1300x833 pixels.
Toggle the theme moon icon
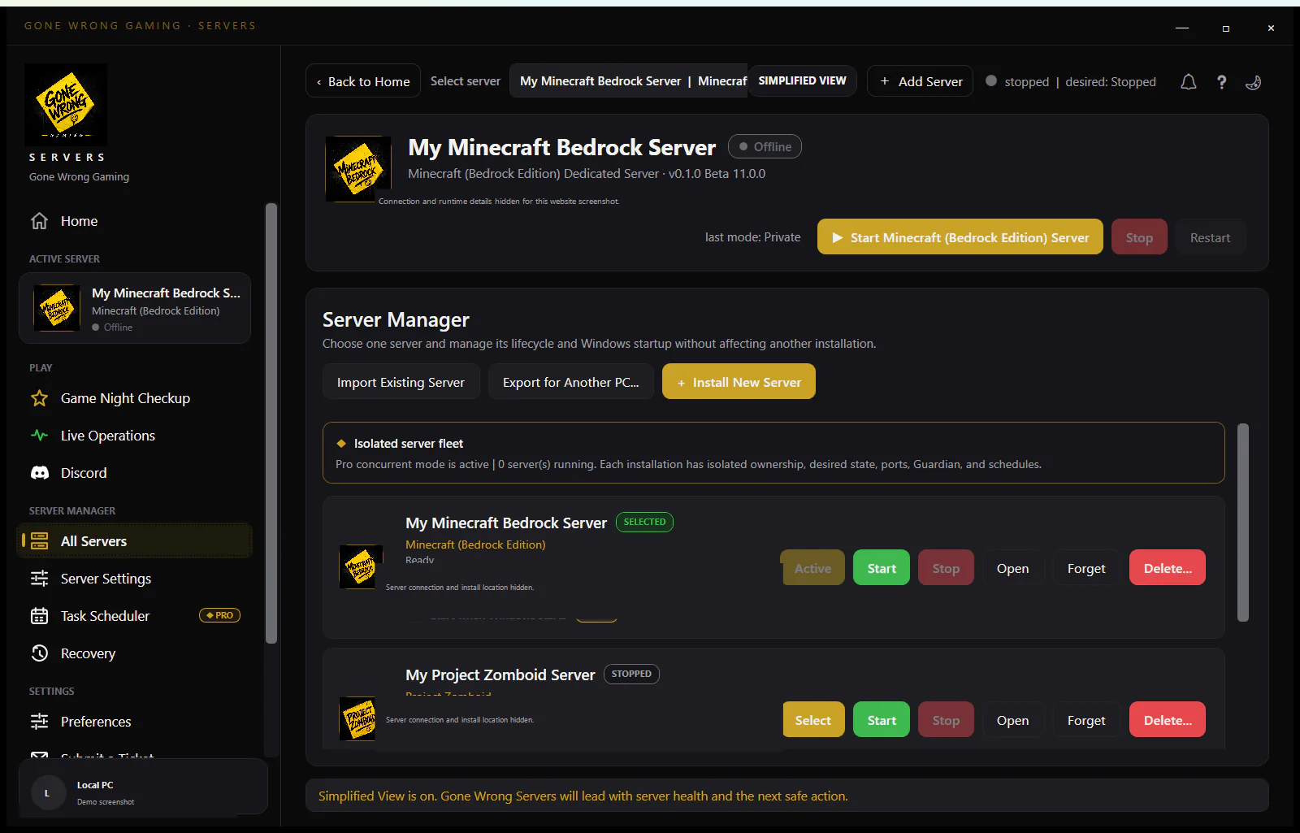(1253, 82)
